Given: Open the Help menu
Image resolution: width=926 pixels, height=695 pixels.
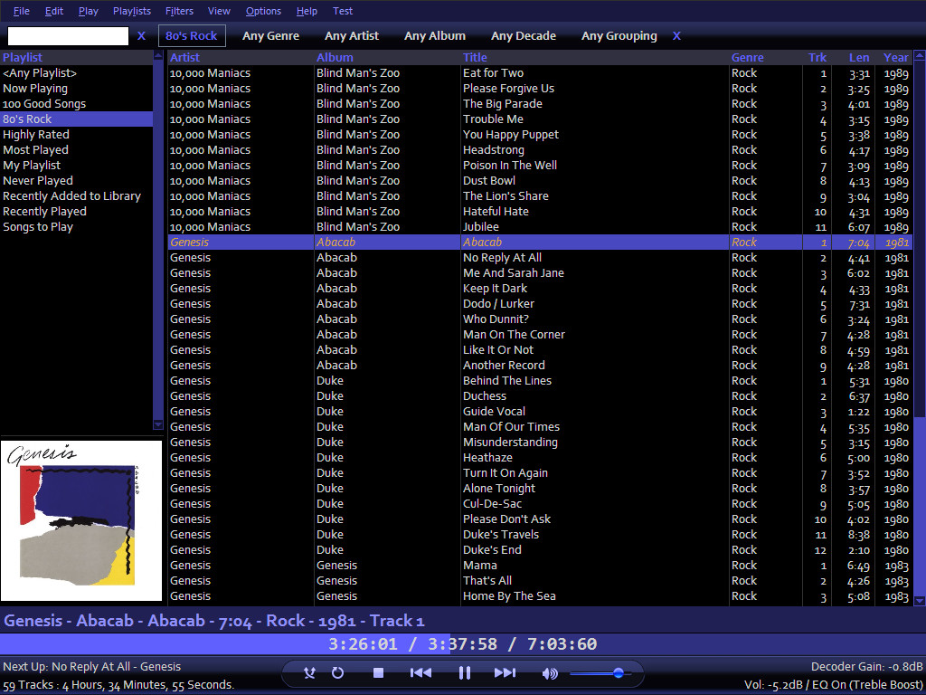Looking at the screenshot, I should click(307, 11).
